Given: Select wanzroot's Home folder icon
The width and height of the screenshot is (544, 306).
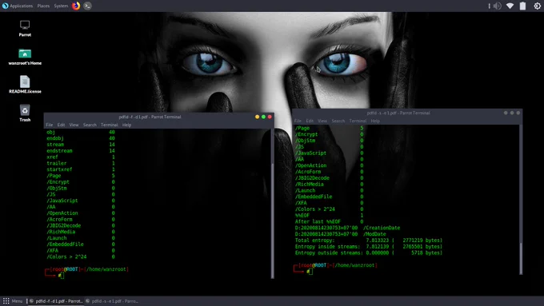Looking at the screenshot, I should [25, 57].
